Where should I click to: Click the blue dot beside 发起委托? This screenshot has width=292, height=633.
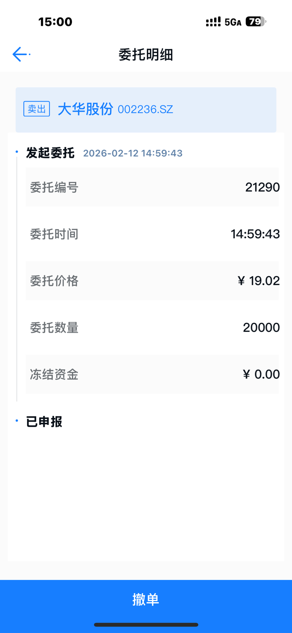click(17, 152)
